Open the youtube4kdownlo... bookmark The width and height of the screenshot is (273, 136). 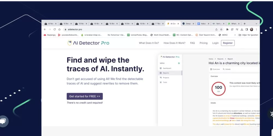pyautogui.click(x=68, y=35)
